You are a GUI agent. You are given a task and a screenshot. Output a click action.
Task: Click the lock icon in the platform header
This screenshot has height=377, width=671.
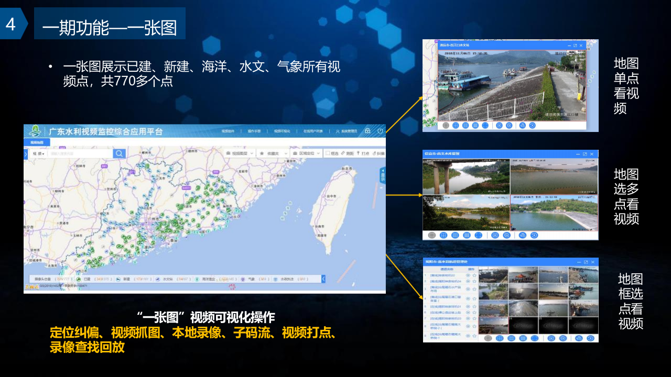tap(369, 131)
